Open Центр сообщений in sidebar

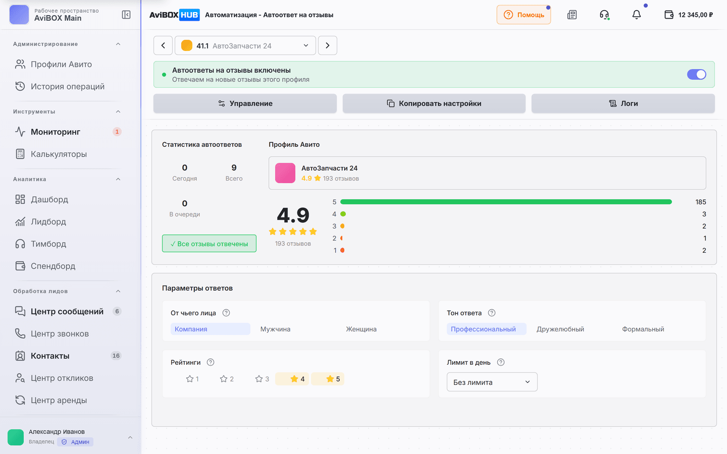[x=68, y=311]
